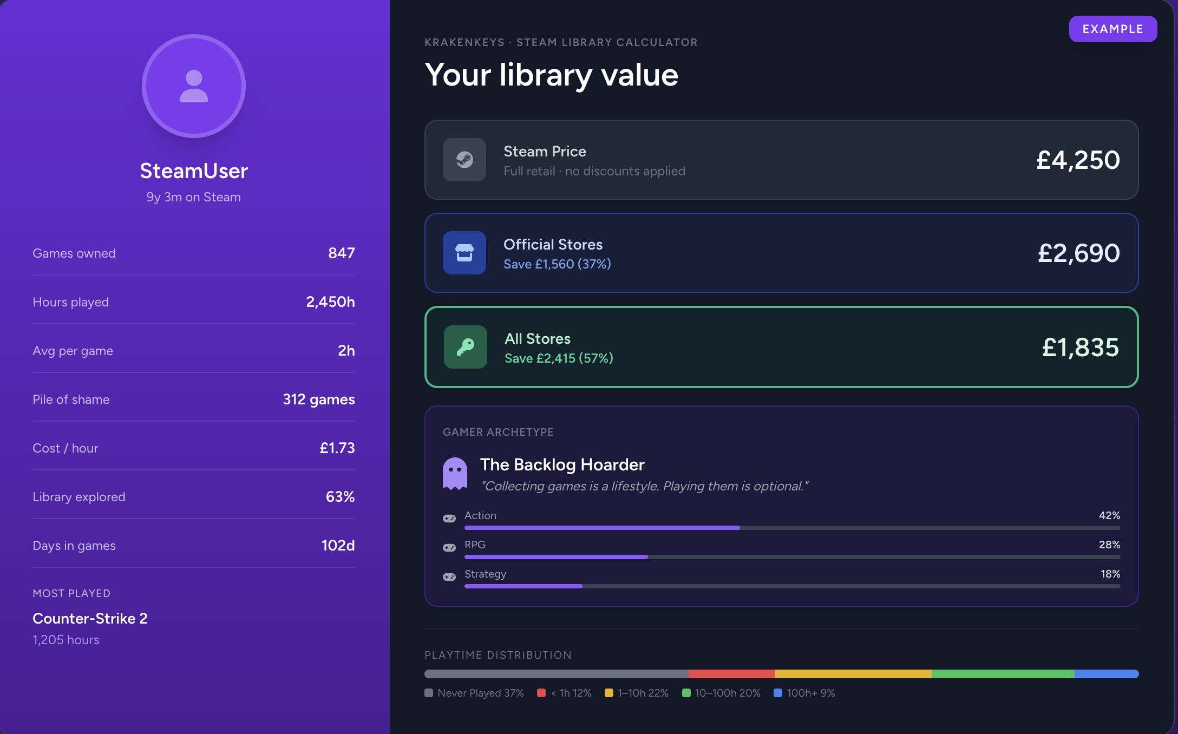Click the gamepad icon next to Action

pos(449,519)
